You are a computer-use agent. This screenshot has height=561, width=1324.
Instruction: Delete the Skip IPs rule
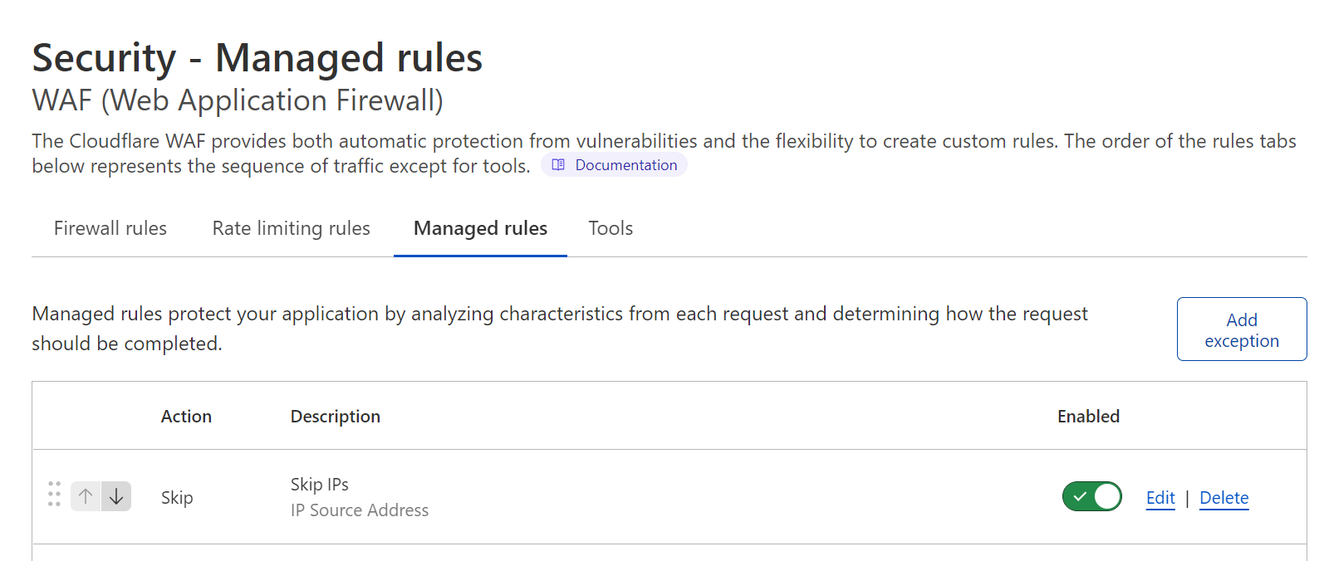tap(1223, 497)
